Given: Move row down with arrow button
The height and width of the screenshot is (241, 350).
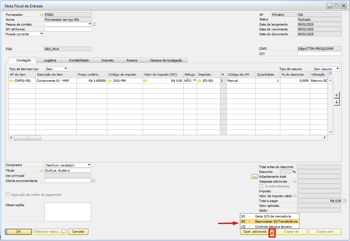Looking at the screenshot, I should click(336, 102).
